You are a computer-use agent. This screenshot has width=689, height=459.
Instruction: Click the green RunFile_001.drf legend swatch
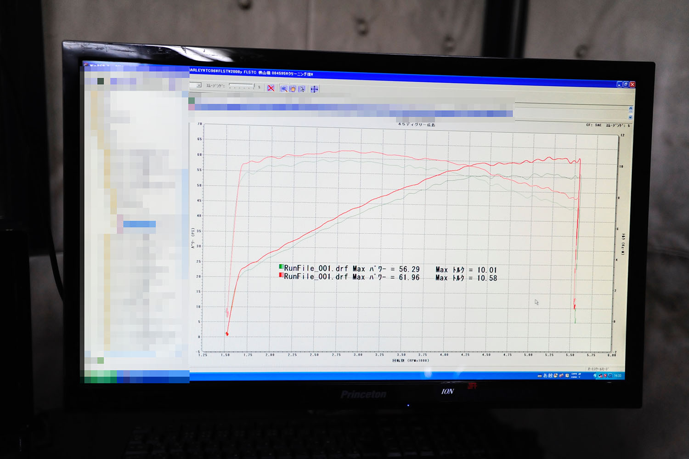pos(281,266)
